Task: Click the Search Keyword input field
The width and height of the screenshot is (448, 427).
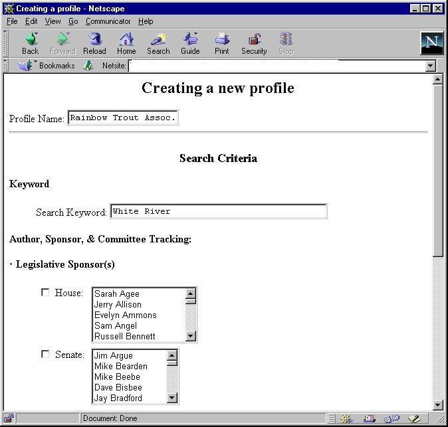Action: (219, 211)
